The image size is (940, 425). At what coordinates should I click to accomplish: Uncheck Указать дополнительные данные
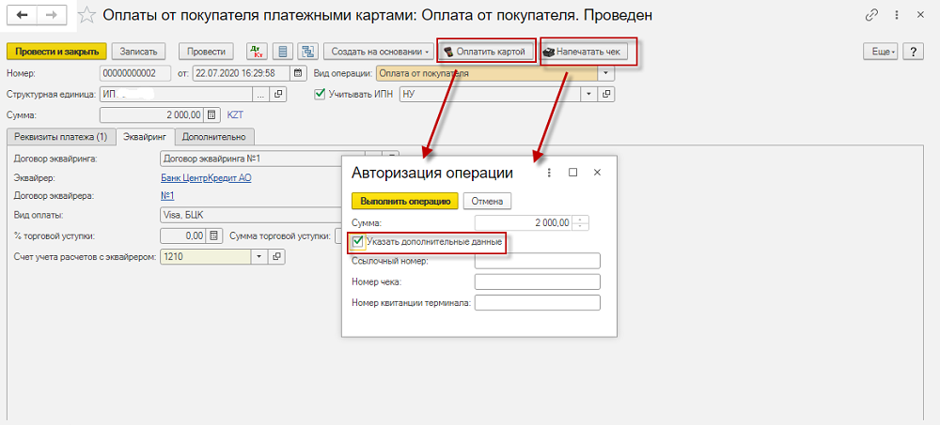point(358,242)
